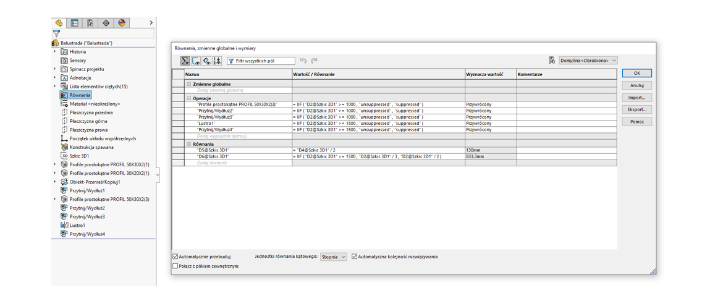This screenshot has width=723, height=306.
Task: Collapse the 'Zmienne globalne' section
Action: click(x=189, y=84)
